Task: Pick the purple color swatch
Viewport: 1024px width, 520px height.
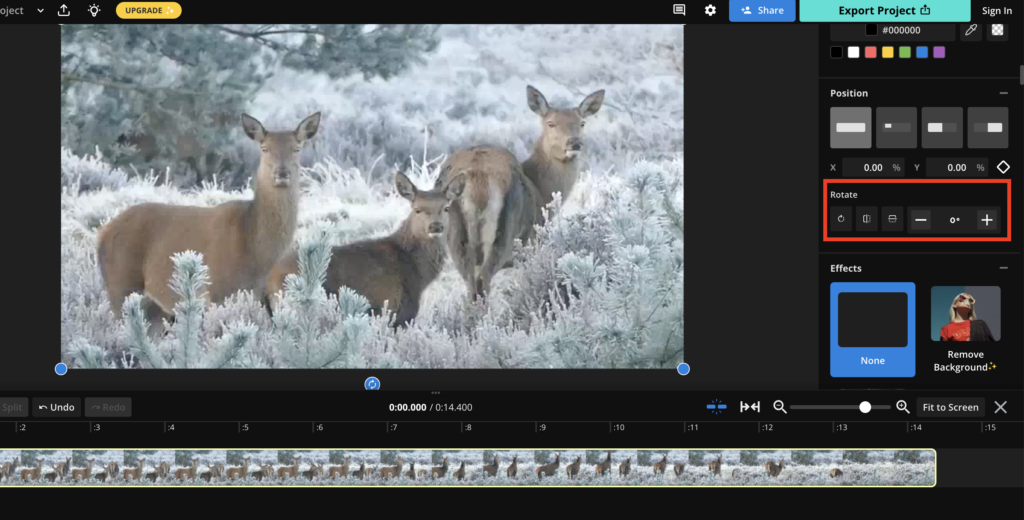Action: 939,52
